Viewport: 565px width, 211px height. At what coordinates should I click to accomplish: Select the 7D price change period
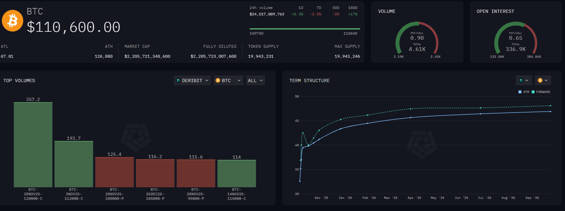point(318,8)
